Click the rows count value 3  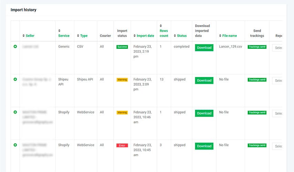(160, 145)
